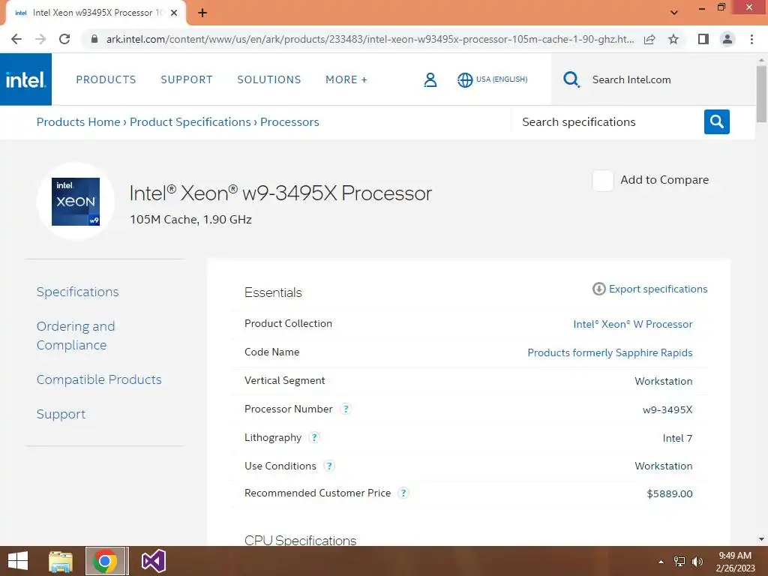Close the Intel Xeon browser tab
Screen dimensions: 768x576
(x=174, y=13)
